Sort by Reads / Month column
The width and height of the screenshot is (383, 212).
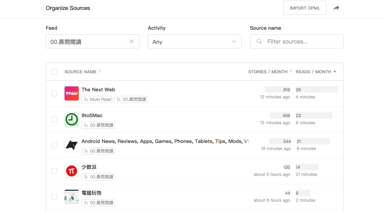pyautogui.click(x=316, y=72)
